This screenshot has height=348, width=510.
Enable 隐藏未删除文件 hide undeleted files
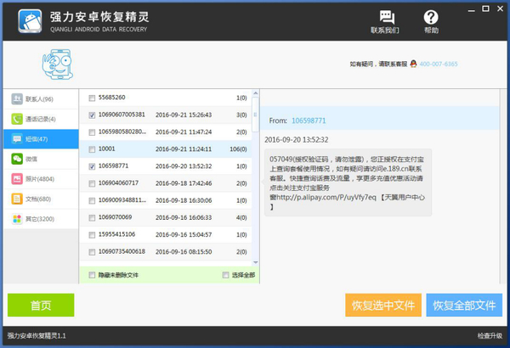point(92,275)
